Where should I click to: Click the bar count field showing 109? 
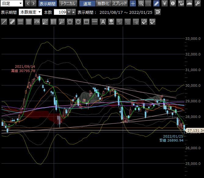click(x=60, y=12)
